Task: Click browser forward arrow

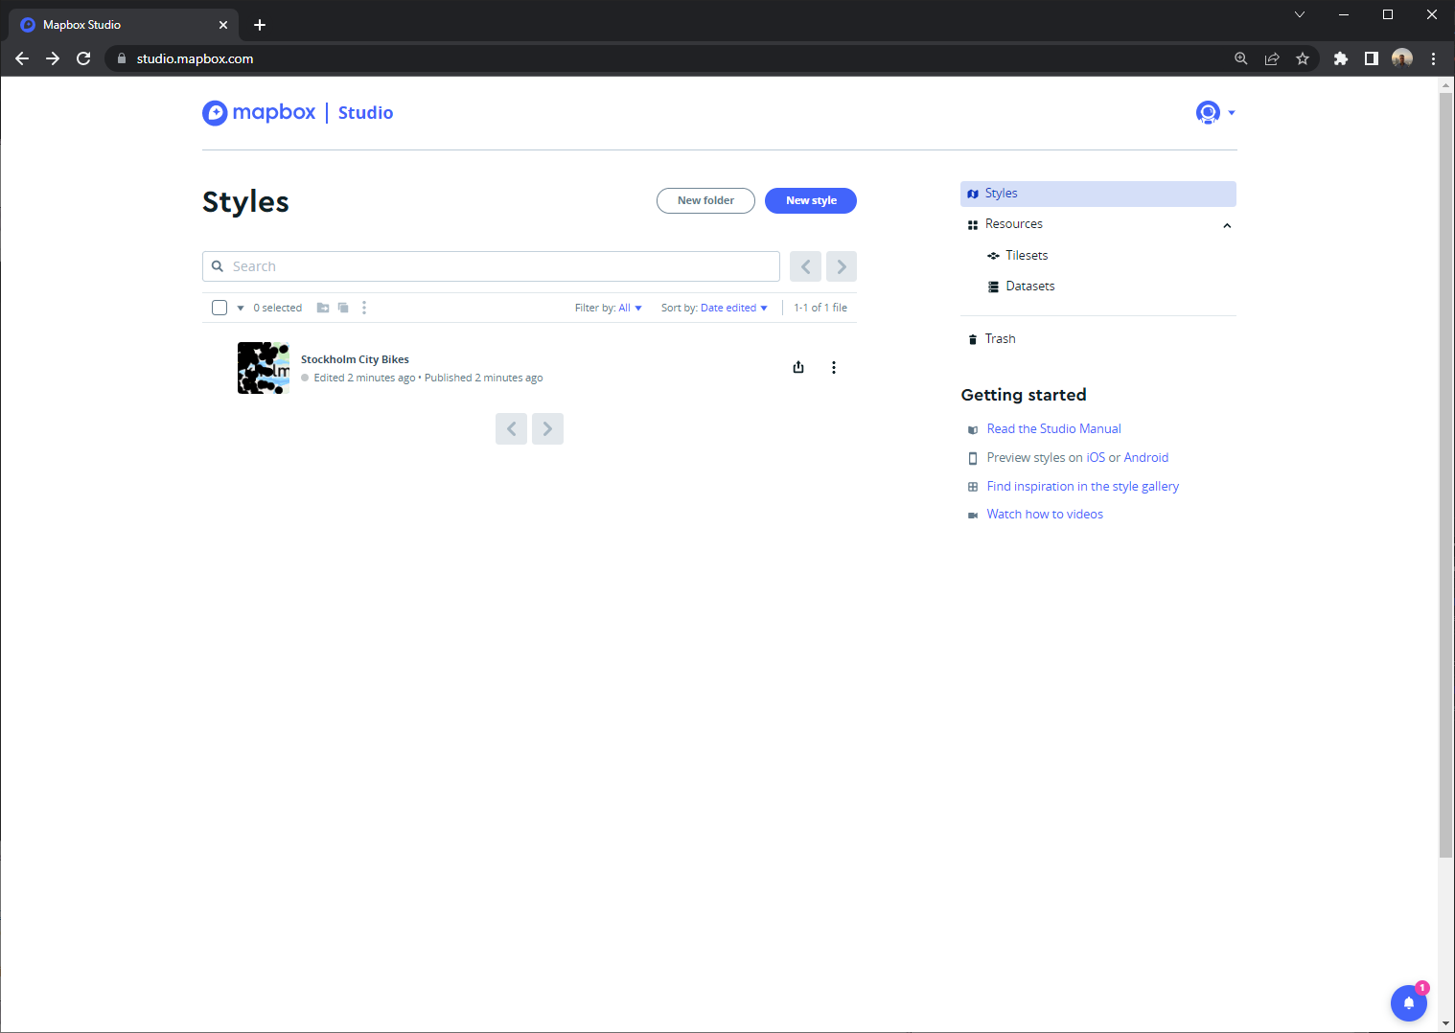Action: pyautogui.click(x=53, y=58)
